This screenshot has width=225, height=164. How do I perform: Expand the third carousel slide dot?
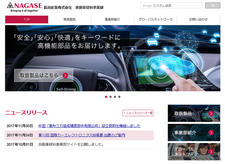pyautogui.click(x=115, y=97)
